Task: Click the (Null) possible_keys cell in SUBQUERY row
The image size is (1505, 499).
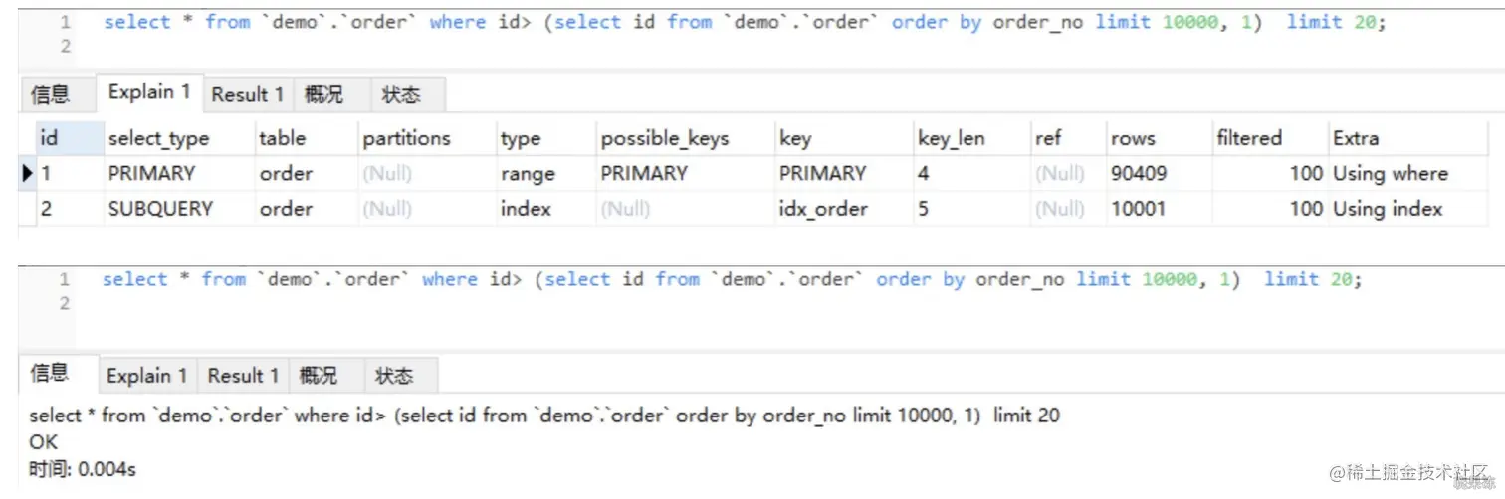Action: pyautogui.click(x=685, y=209)
